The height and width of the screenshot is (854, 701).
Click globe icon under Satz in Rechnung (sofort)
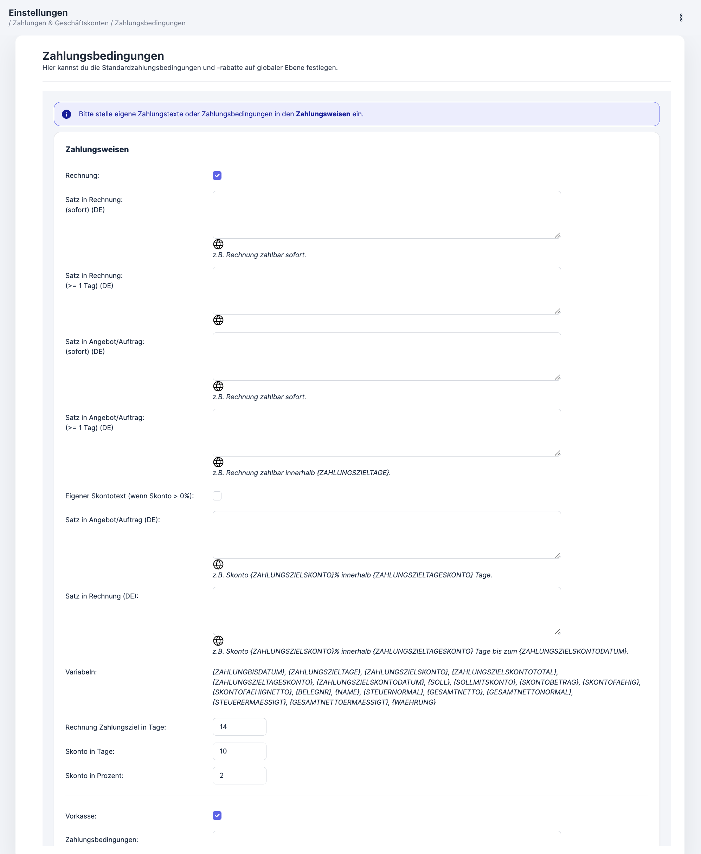click(x=218, y=244)
